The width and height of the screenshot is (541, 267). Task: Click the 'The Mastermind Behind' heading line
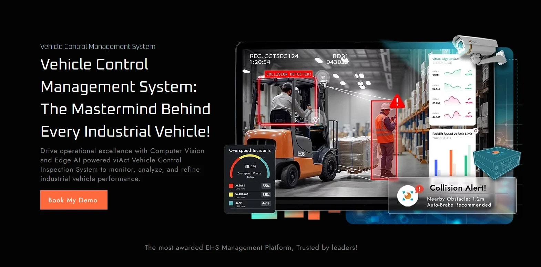(x=125, y=109)
